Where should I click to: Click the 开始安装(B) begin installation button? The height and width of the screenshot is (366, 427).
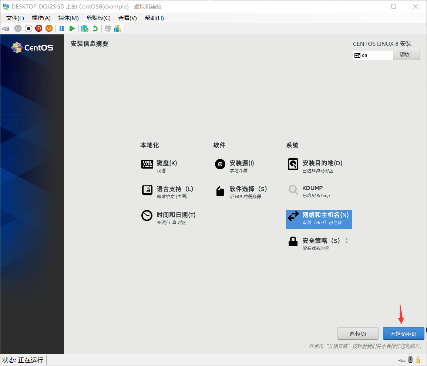pyautogui.click(x=403, y=333)
